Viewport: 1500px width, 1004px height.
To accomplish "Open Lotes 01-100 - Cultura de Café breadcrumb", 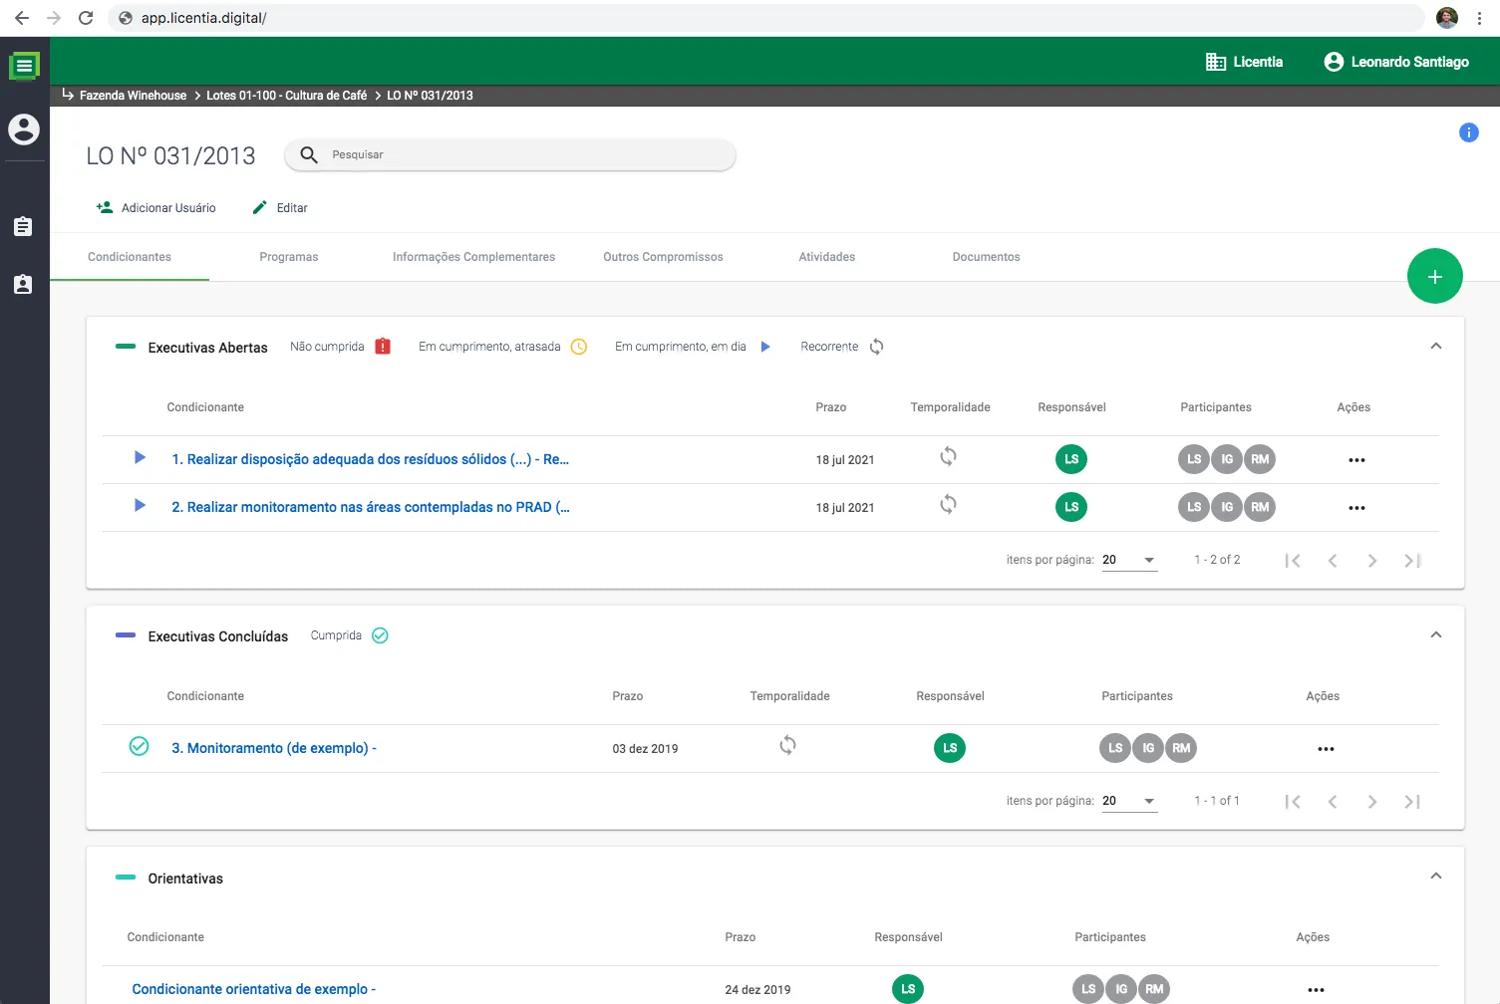I will (286, 96).
